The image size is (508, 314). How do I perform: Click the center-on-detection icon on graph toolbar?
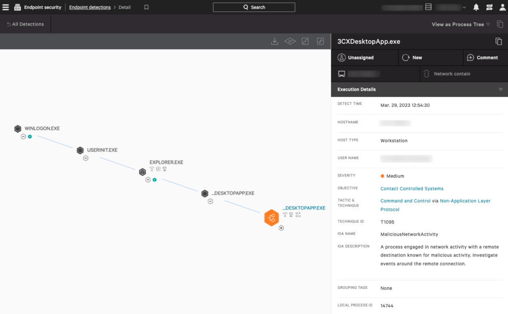(320, 42)
